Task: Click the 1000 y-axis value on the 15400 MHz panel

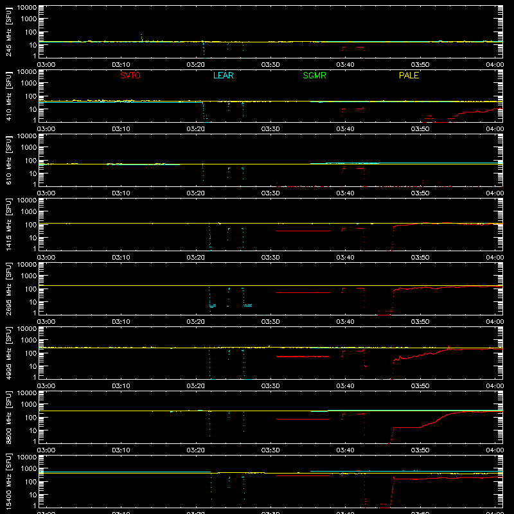Action: [29, 469]
